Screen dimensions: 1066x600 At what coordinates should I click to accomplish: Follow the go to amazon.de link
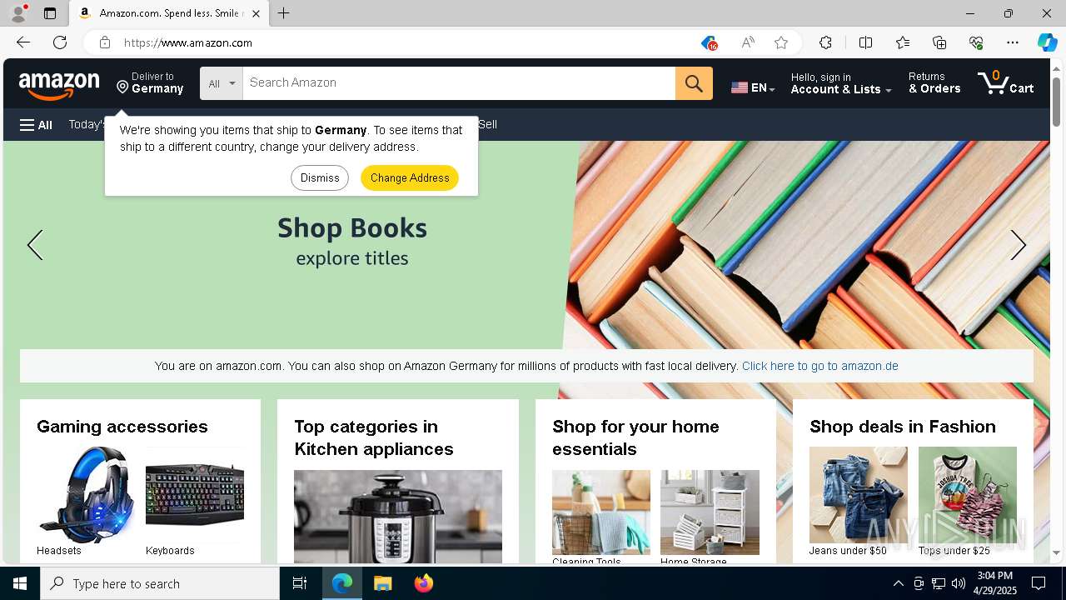(x=819, y=366)
